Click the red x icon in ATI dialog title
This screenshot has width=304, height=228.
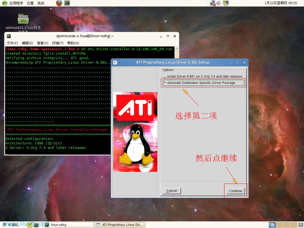point(115,63)
